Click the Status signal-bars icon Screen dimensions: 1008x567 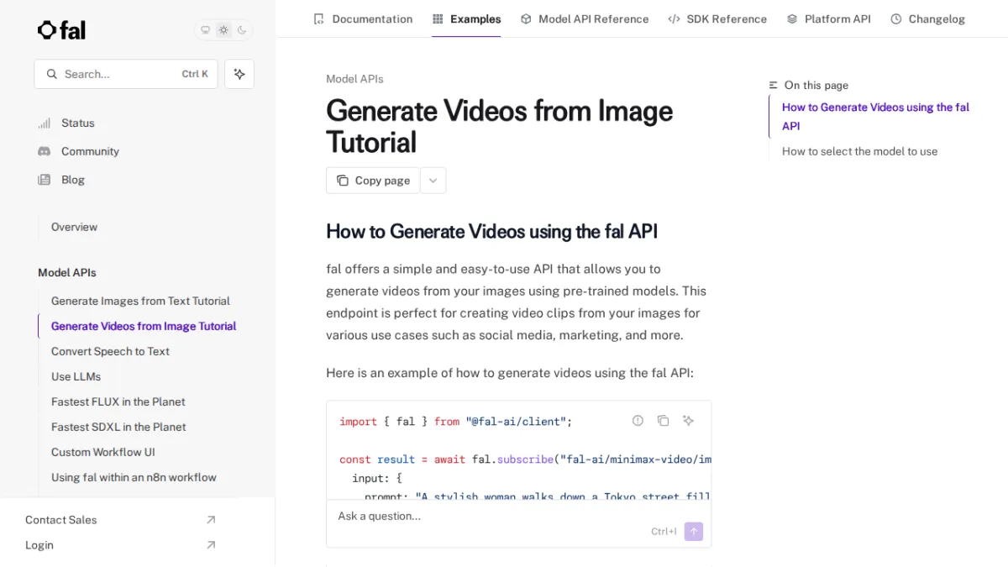[x=45, y=123]
